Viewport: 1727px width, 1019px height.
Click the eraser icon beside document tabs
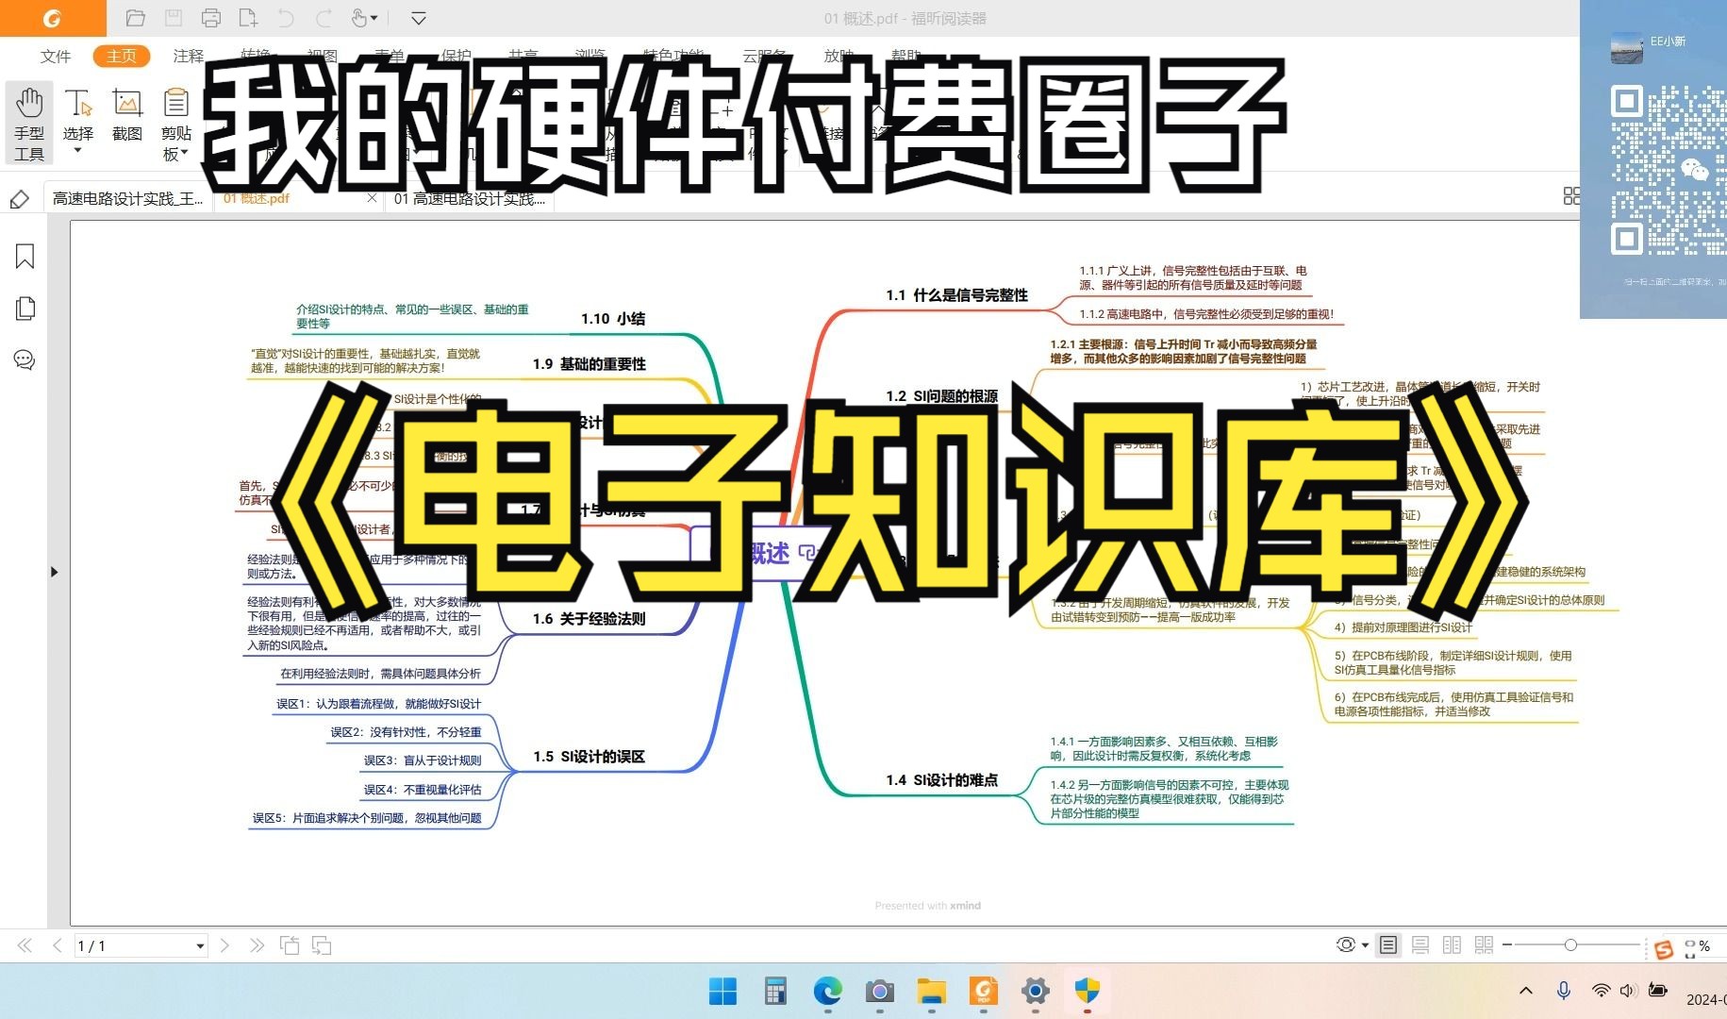tap(19, 199)
